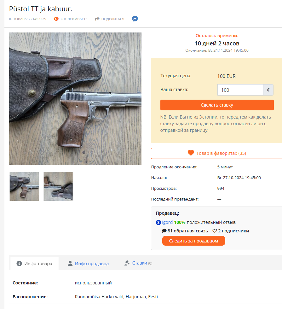Image resolution: width=282 pixels, height=309 pixels.
Task: Click the heart icon in favorites button
Action: tap(191, 153)
